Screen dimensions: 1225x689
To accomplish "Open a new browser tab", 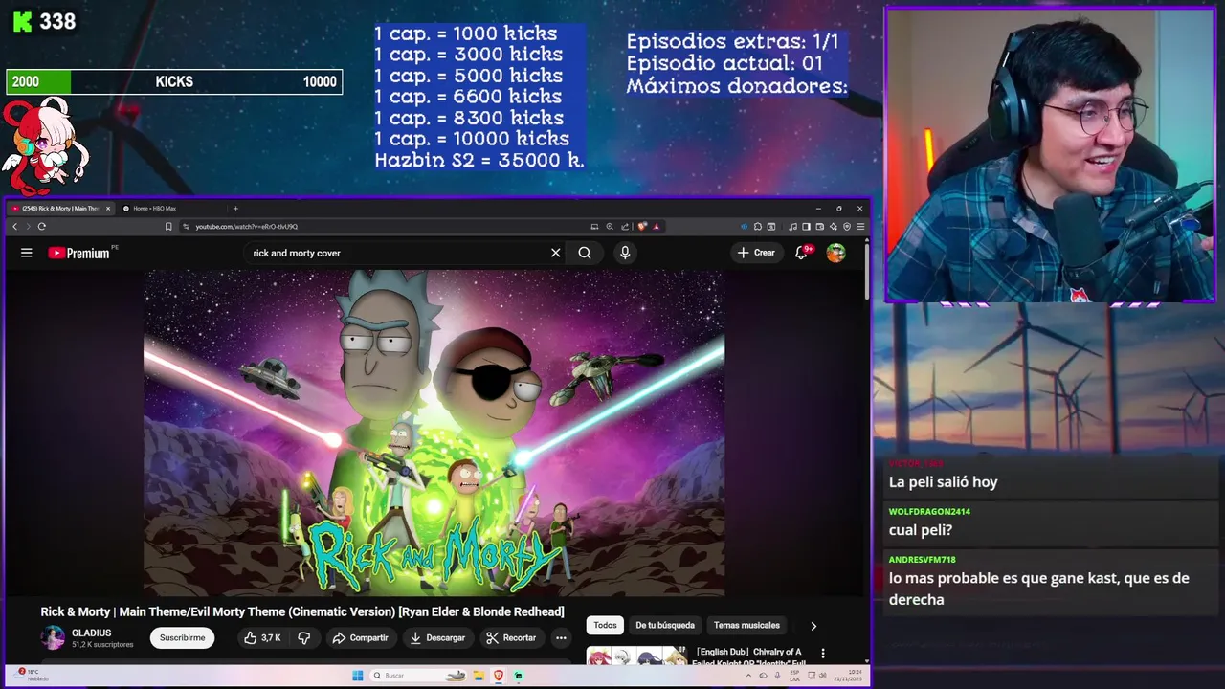I will point(235,209).
